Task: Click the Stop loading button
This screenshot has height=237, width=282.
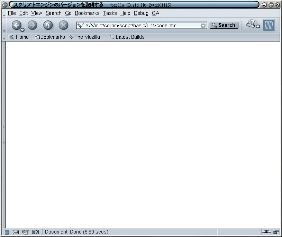Action: 63,25
